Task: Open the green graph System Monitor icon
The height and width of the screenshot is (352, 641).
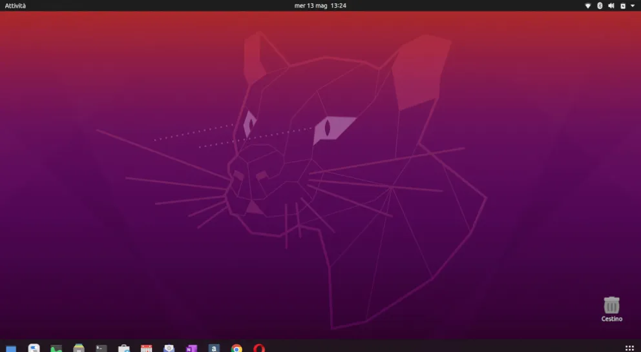Action: (56, 348)
